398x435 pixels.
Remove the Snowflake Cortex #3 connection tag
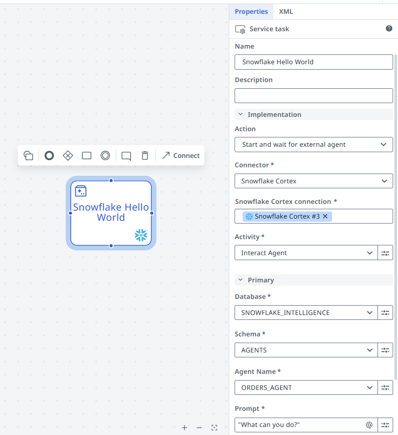click(x=325, y=216)
